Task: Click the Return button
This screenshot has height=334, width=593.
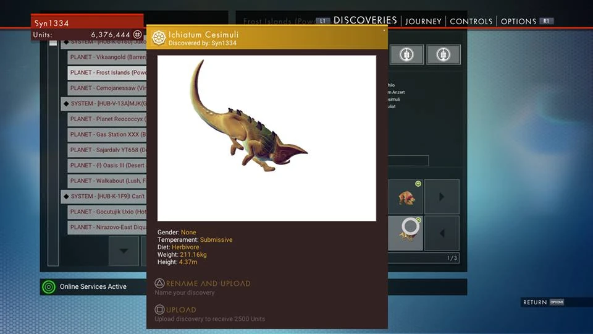Action: pos(535,302)
